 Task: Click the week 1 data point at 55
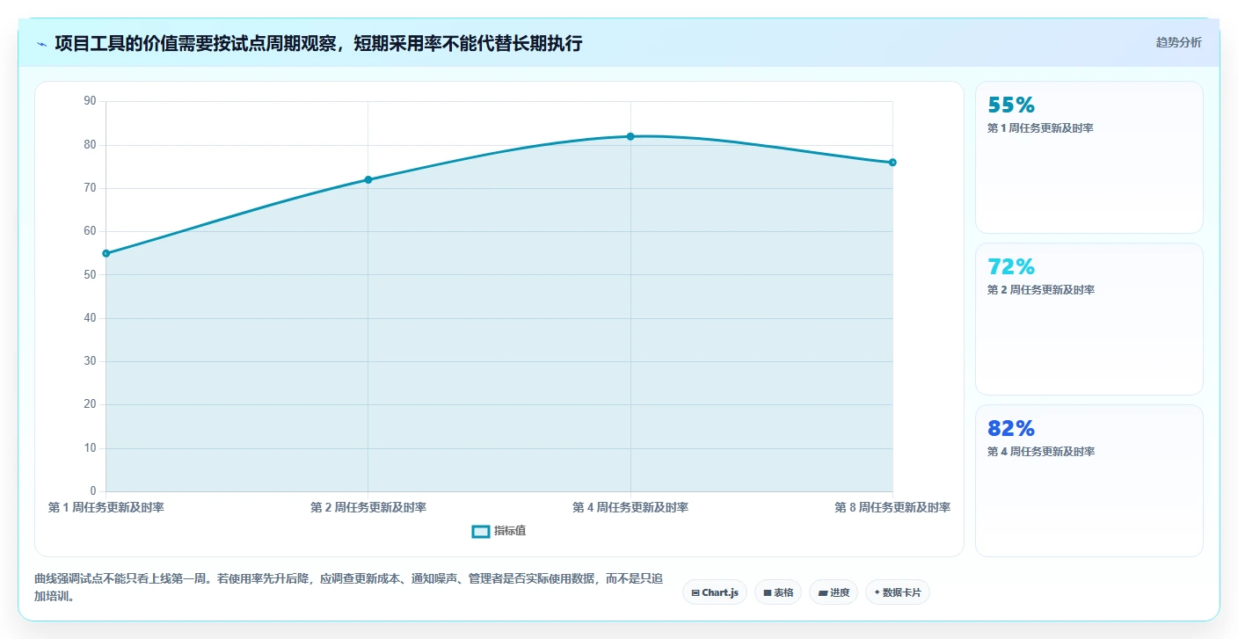(106, 253)
